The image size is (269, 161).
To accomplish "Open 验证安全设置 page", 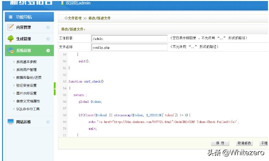I will click(x=26, y=86).
